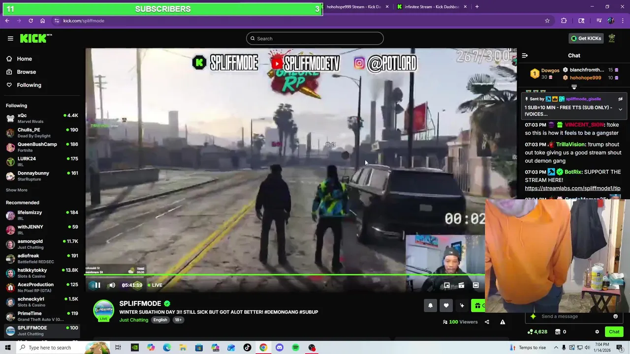Image resolution: width=630 pixels, height=354 pixels.
Task: Open a new browser tab
Action: (477, 7)
